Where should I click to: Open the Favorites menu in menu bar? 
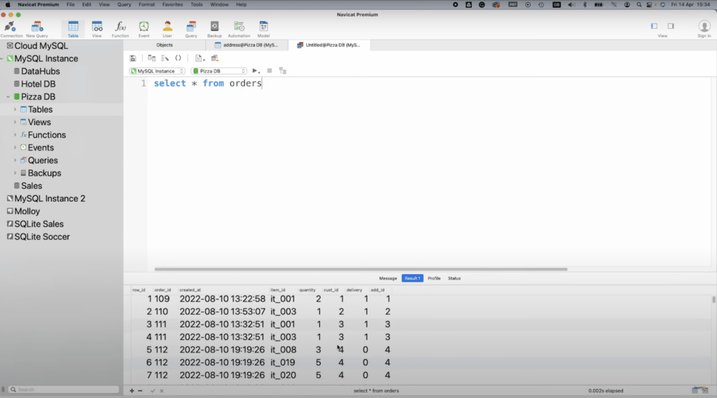coord(172,4)
